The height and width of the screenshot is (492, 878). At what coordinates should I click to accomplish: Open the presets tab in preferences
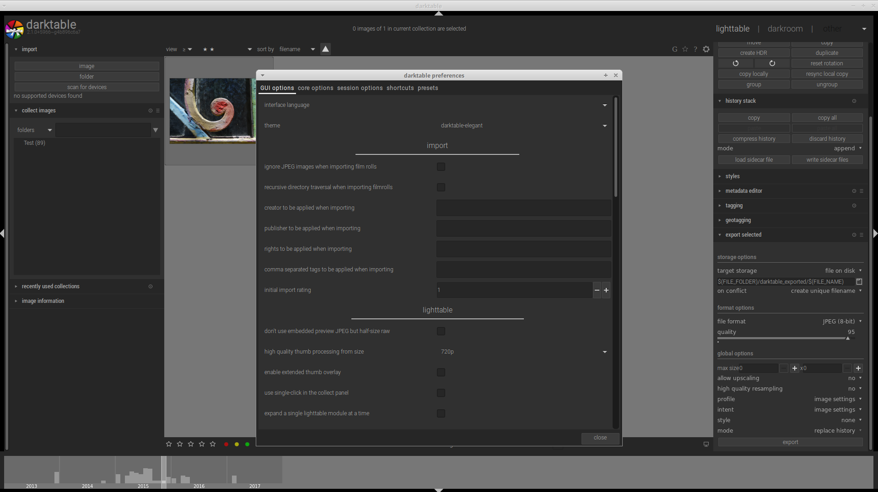point(428,88)
